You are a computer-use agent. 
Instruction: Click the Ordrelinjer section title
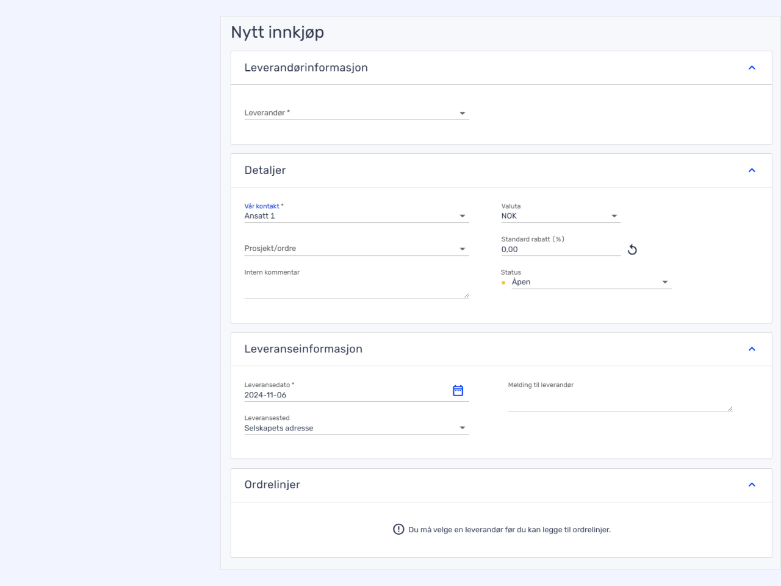(x=272, y=485)
